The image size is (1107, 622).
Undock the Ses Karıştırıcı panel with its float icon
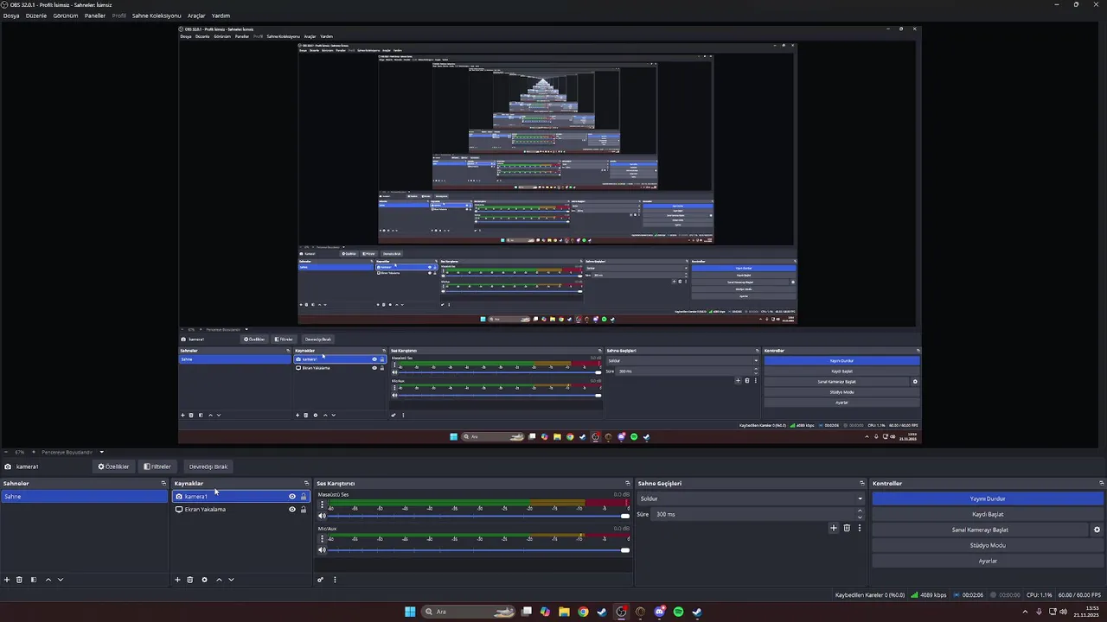click(x=628, y=484)
